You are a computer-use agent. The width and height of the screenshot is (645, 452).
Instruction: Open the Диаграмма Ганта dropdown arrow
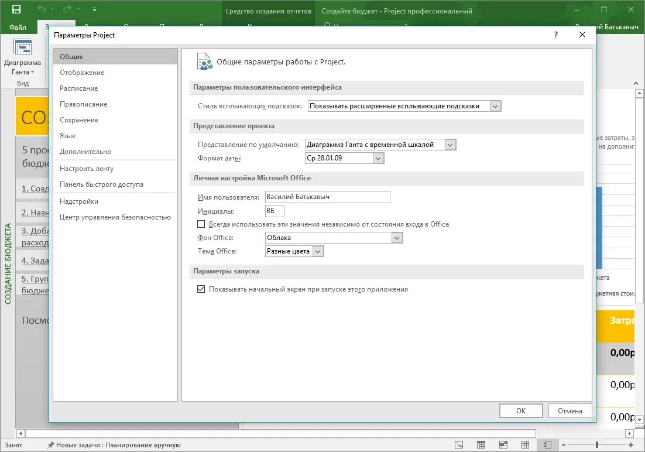[x=33, y=72]
